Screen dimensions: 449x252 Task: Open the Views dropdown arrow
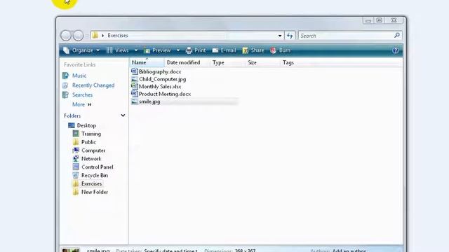click(136, 50)
